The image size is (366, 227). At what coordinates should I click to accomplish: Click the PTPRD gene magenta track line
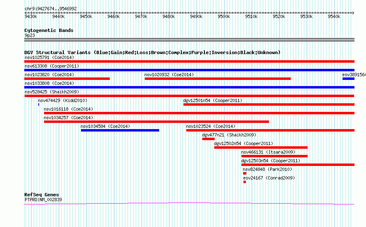point(189,204)
